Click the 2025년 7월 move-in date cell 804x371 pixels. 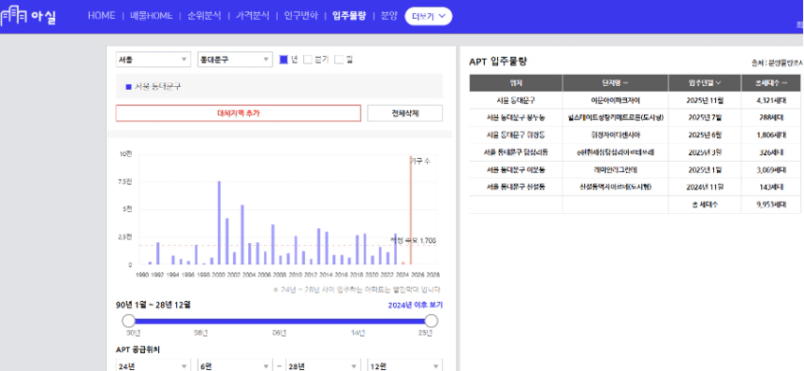[705, 117]
